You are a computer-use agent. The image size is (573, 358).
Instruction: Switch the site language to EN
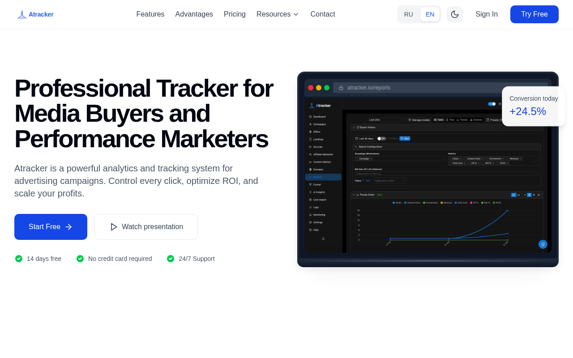click(430, 14)
